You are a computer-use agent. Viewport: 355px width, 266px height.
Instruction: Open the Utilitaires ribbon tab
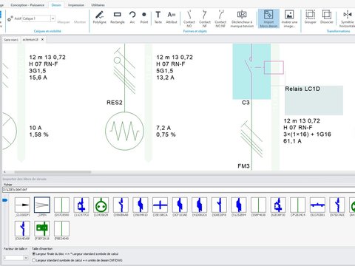98,5
